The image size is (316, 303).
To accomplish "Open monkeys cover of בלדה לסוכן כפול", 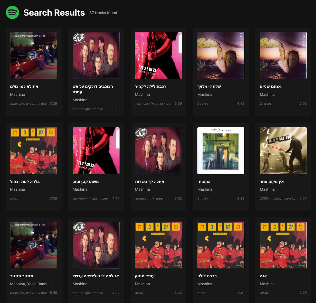I will point(34,151).
